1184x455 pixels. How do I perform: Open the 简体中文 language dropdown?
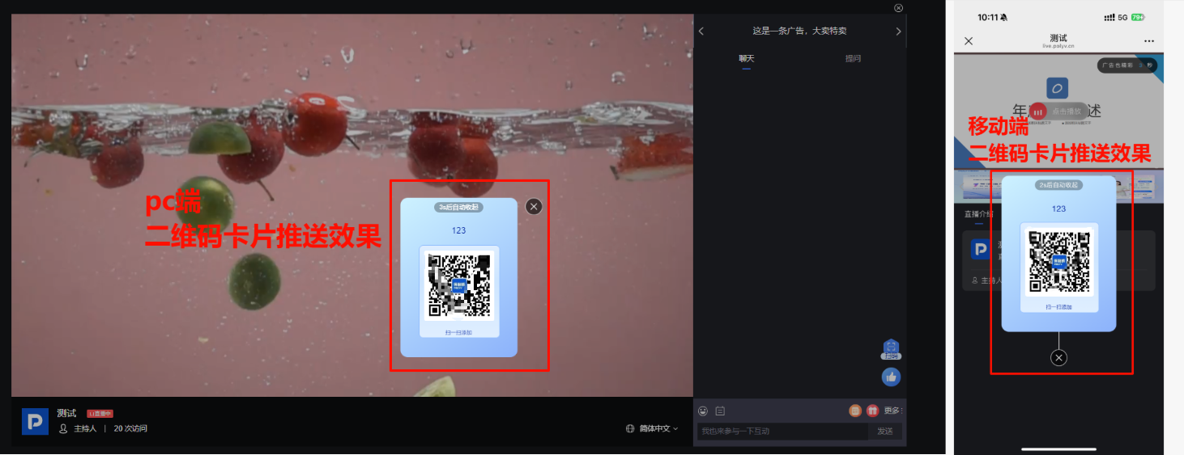pos(658,428)
